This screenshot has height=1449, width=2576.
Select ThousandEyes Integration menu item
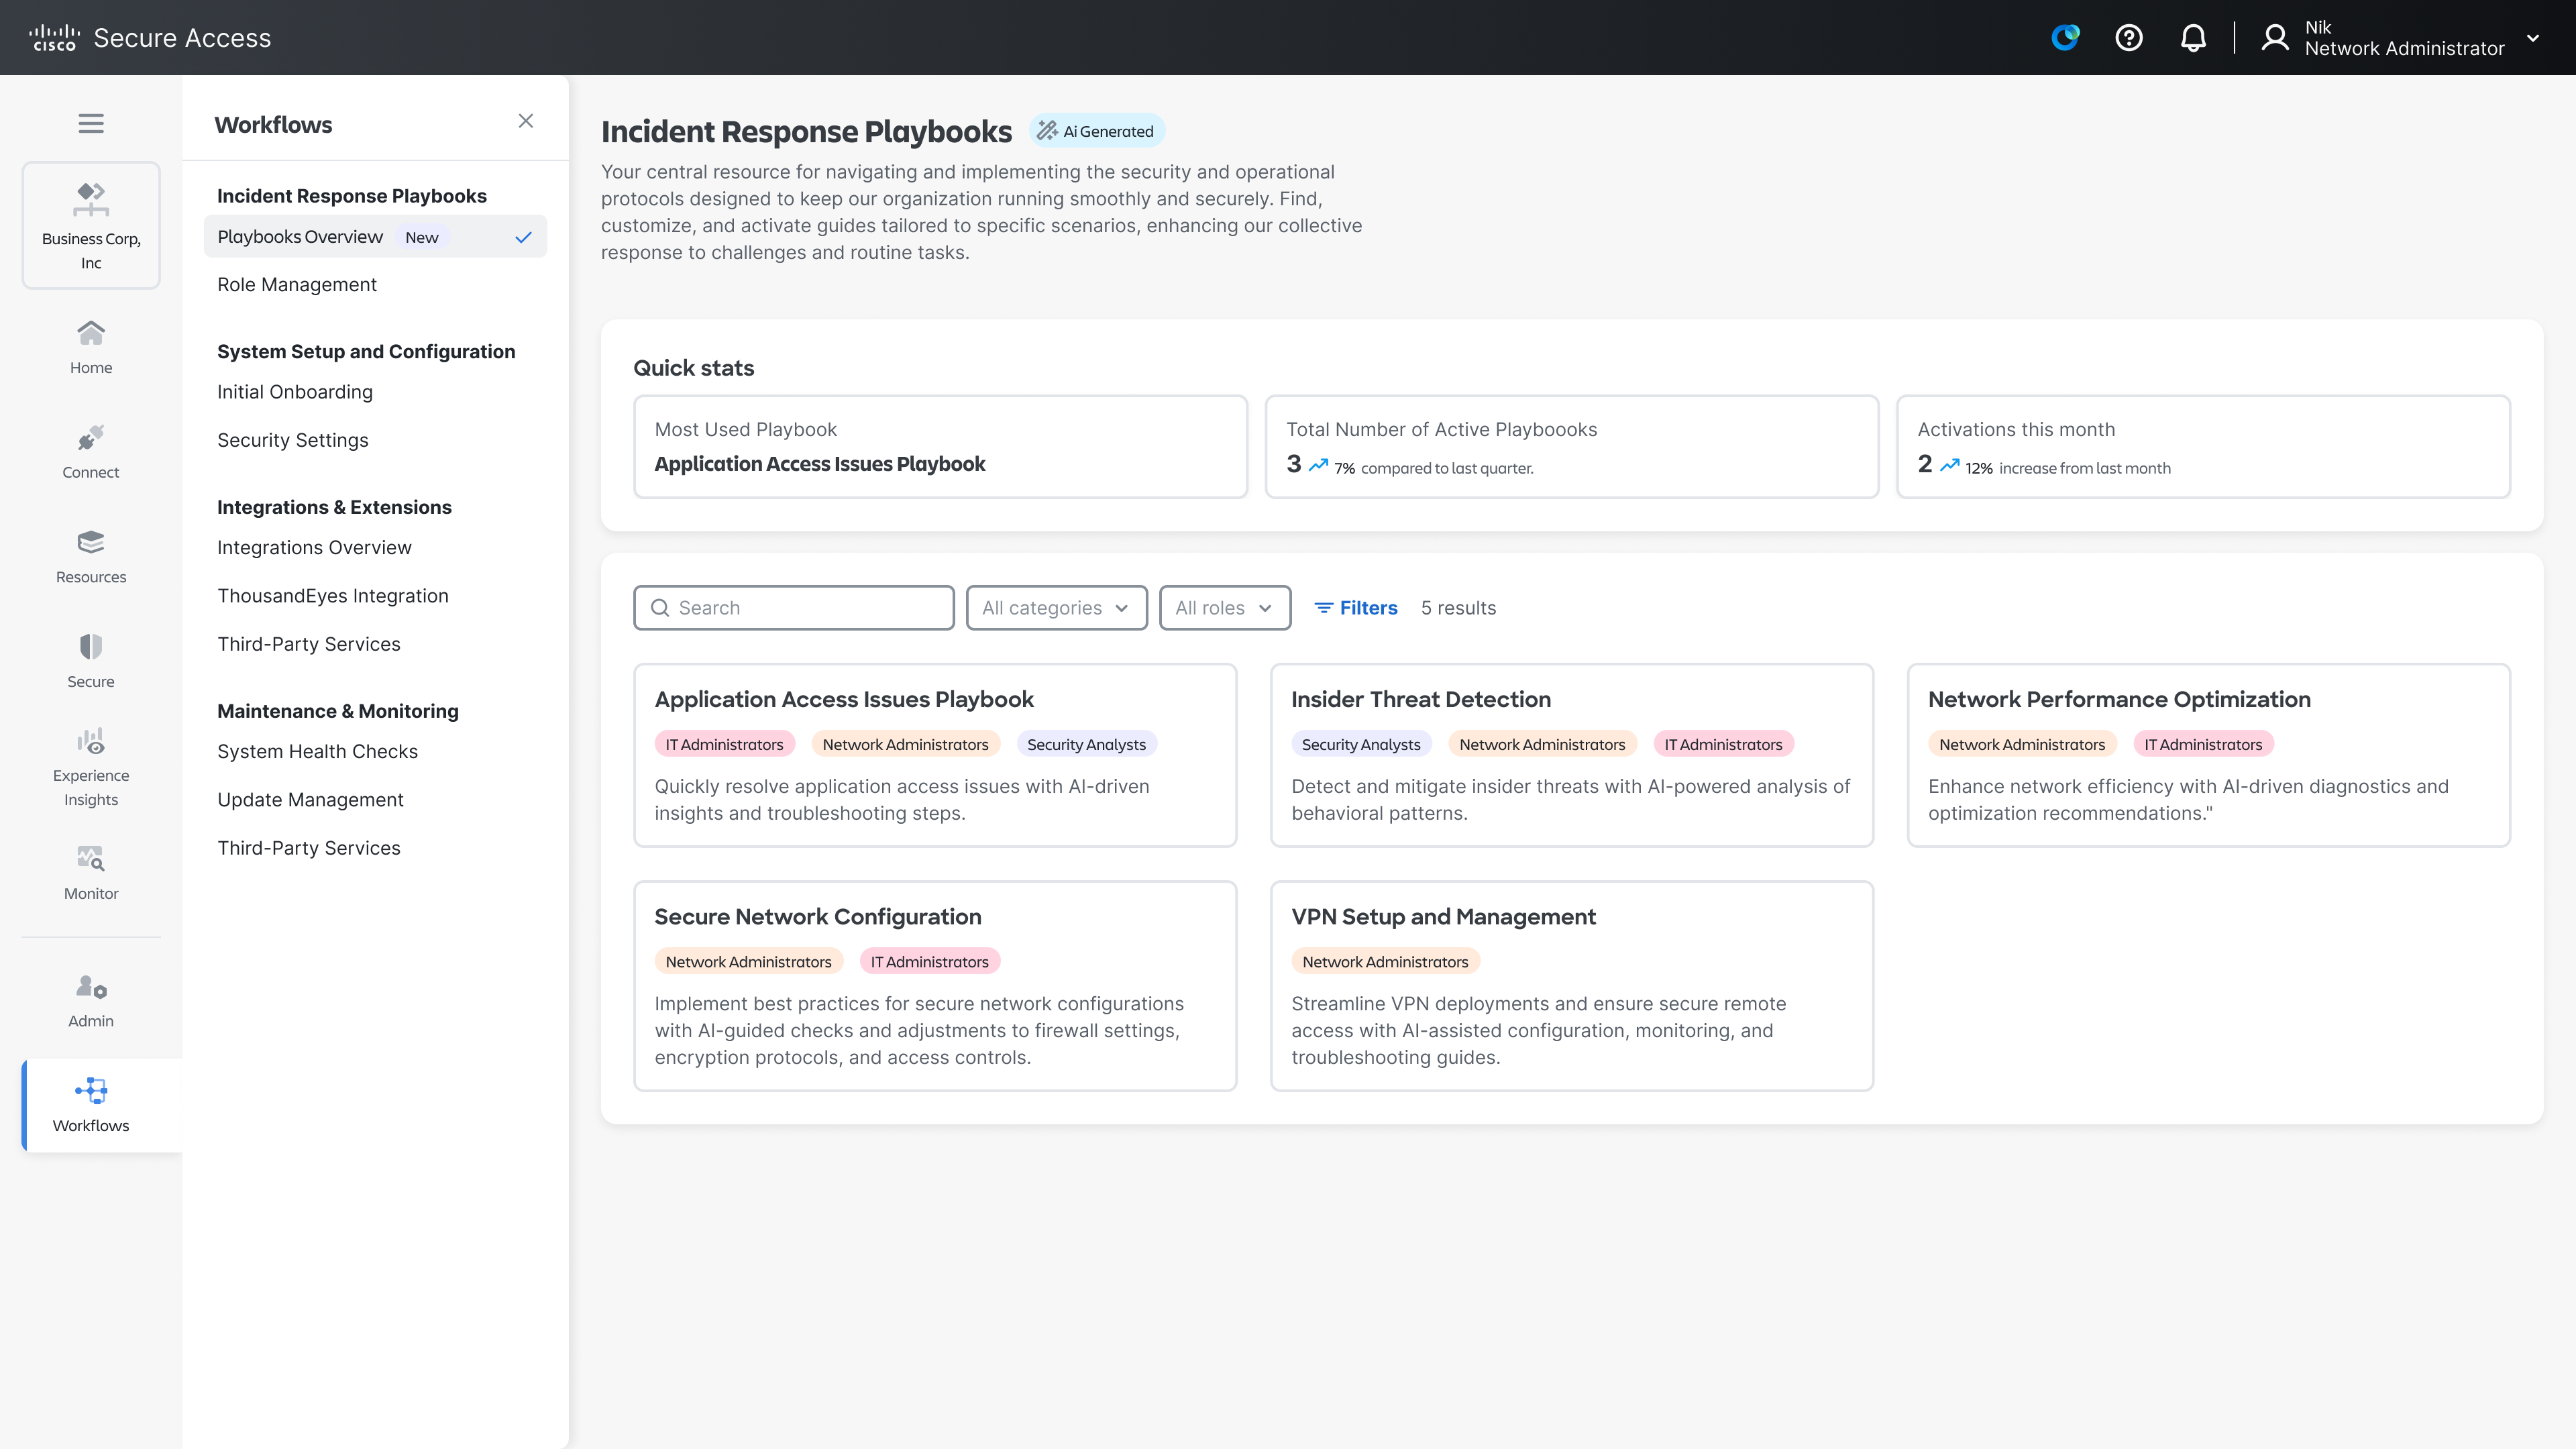point(333,596)
